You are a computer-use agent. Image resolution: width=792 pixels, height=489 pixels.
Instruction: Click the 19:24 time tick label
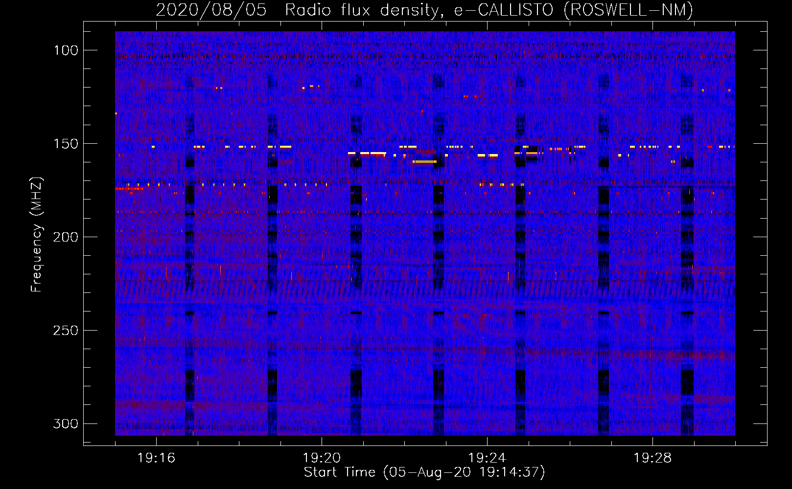pyautogui.click(x=487, y=458)
